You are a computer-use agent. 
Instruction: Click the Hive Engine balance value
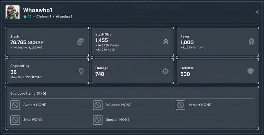35,48
